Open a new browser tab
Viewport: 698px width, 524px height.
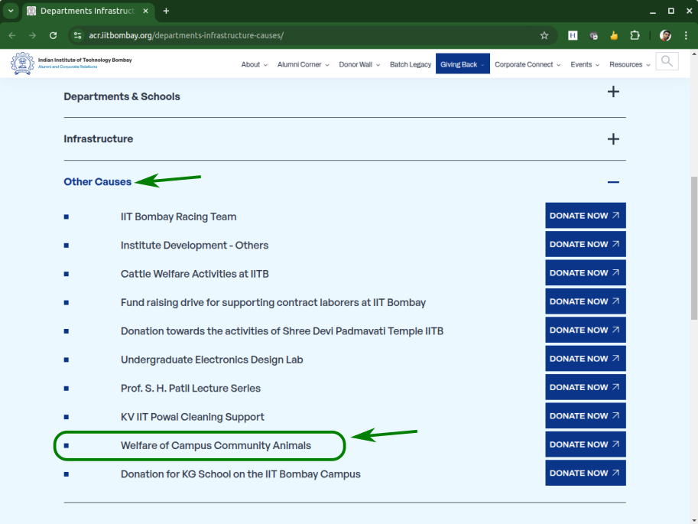pos(167,11)
